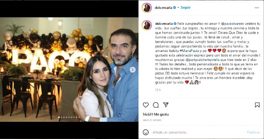Open comments via the speech bubble icon
This screenshot has height=139, width=264.
pyautogui.click(x=156, y=105)
